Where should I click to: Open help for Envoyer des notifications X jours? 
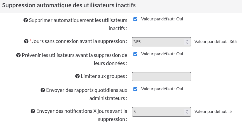(33, 111)
